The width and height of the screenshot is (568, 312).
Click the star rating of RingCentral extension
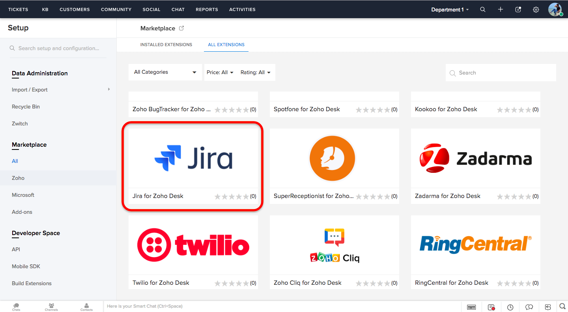514,283
